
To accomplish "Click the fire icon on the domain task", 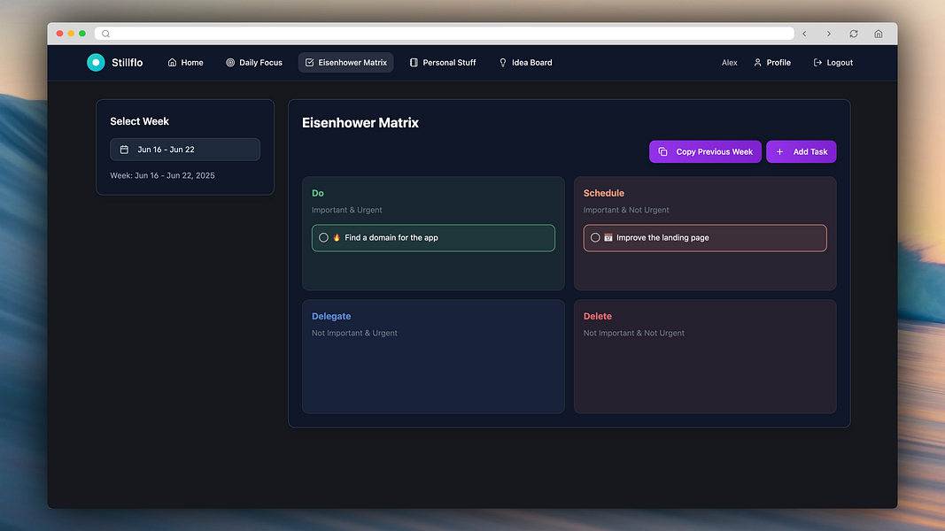I will point(337,238).
